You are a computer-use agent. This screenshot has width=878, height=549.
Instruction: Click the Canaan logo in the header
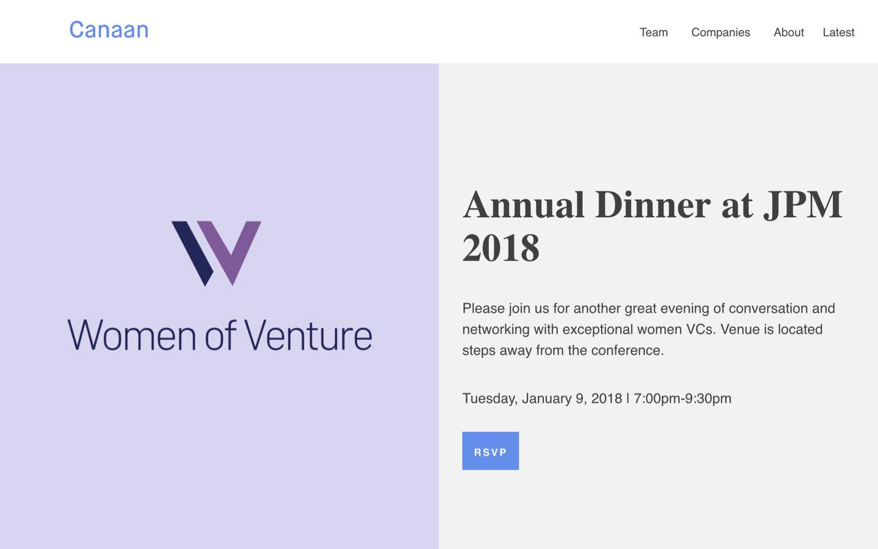pos(109,30)
